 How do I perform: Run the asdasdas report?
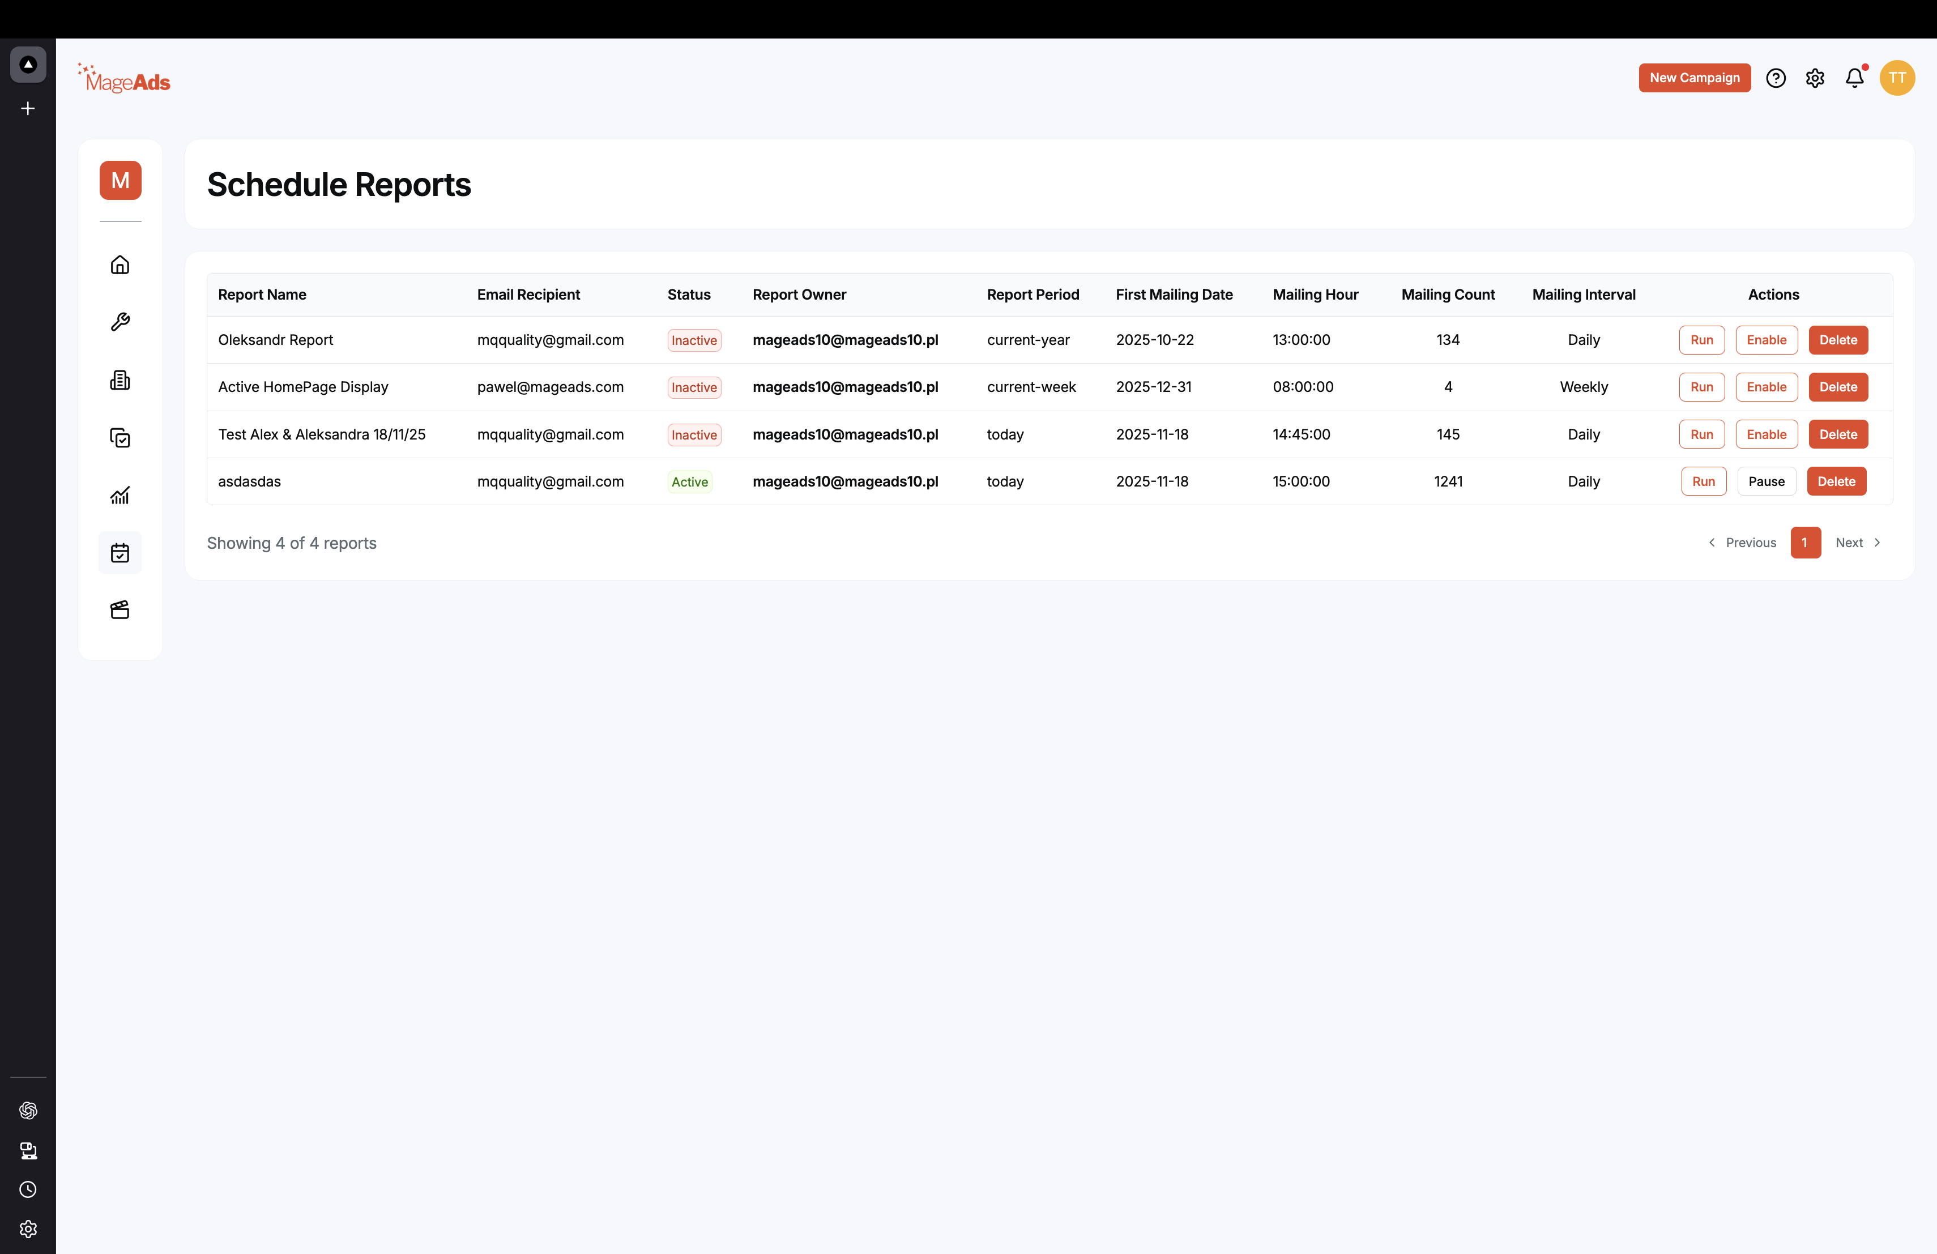pyautogui.click(x=1704, y=482)
